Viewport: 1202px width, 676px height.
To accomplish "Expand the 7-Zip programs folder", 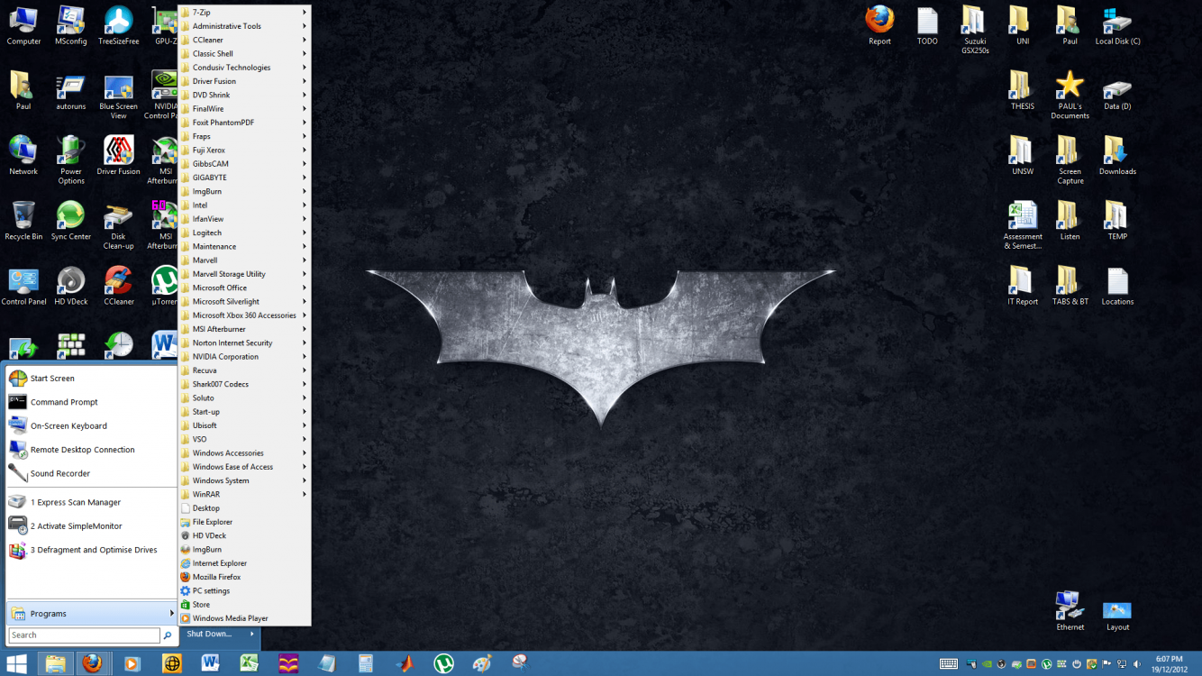I will 245,13.
